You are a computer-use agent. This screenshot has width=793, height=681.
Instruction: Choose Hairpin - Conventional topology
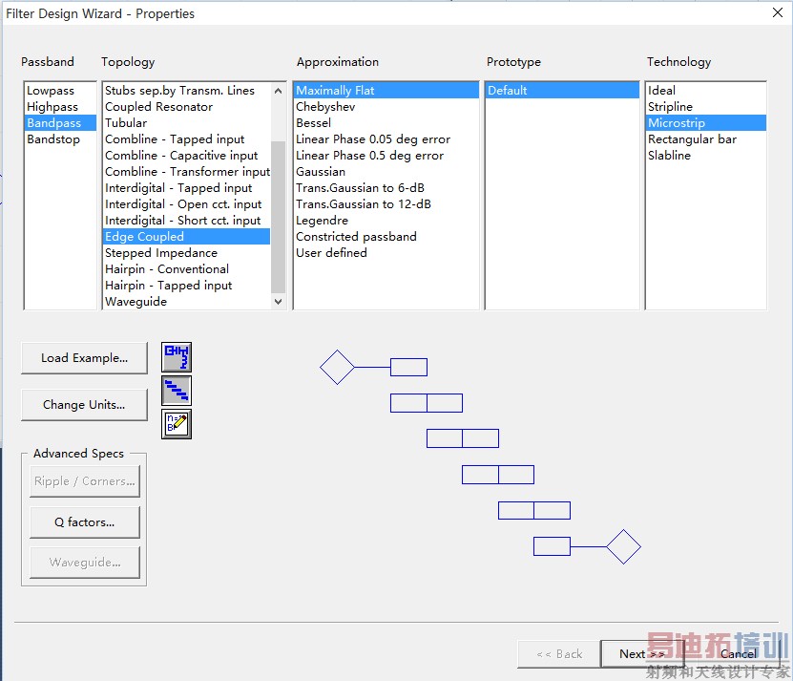pyautogui.click(x=187, y=268)
